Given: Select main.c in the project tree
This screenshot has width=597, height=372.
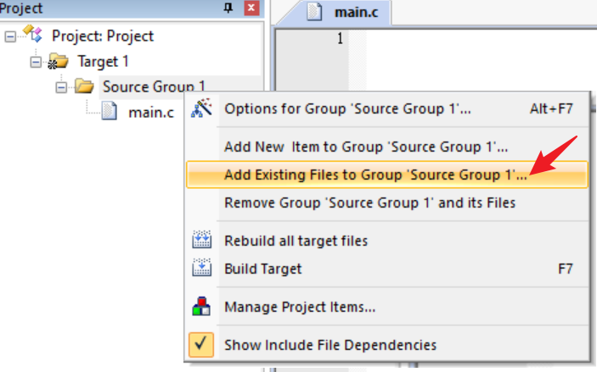Looking at the screenshot, I should 150,111.
